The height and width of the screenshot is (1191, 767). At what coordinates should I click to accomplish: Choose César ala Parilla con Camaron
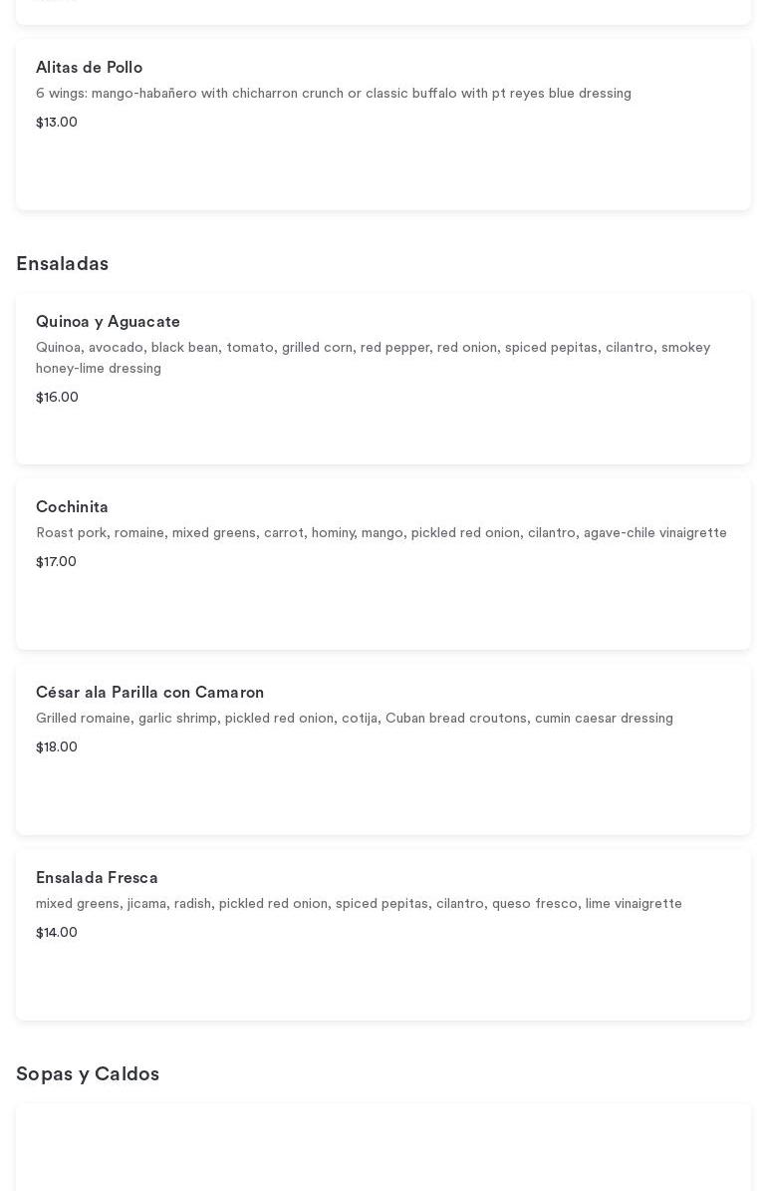click(149, 693)
